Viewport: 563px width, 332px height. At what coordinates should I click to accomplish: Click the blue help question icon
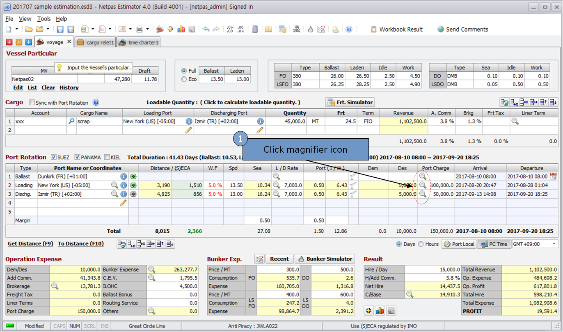point(349,29)
